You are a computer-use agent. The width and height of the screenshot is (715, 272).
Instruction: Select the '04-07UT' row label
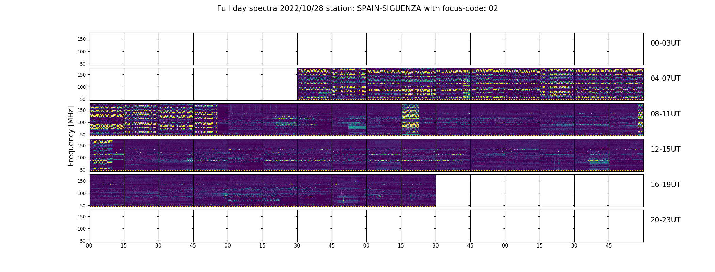click(665, 79)
